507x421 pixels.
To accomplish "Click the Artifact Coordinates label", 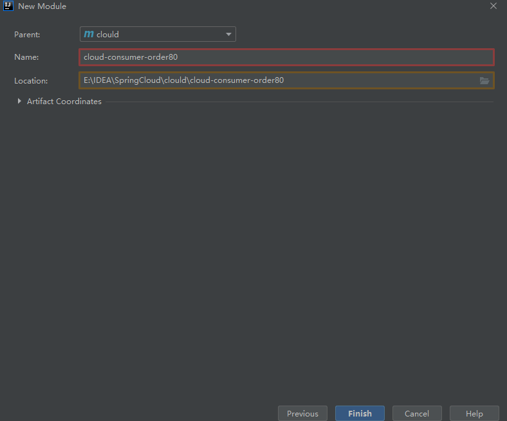I will pyautogui.click(x=64, y=102).
